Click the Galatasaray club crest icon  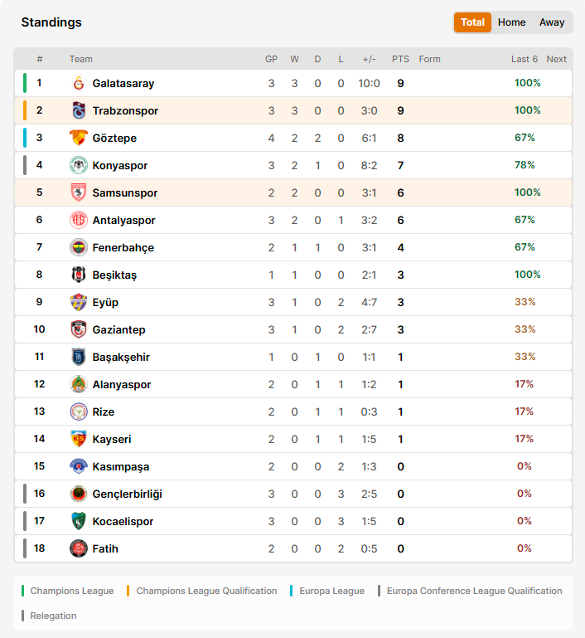pos(79,83)
